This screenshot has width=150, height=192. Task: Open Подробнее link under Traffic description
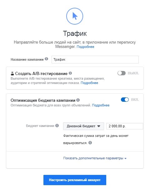pos(85,47)
